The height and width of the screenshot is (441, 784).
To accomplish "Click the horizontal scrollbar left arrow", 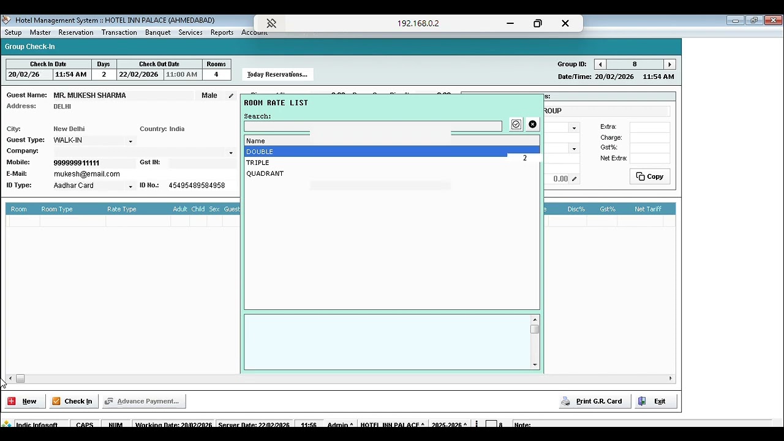I will [10, 379].
